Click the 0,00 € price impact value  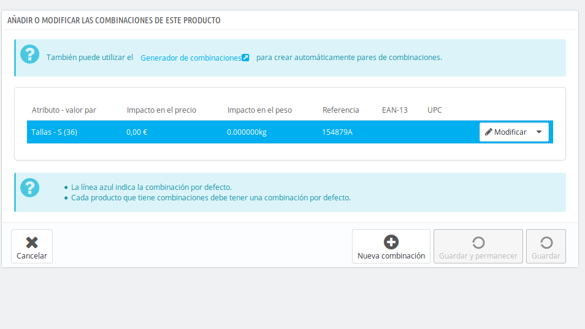pos(137,132)
